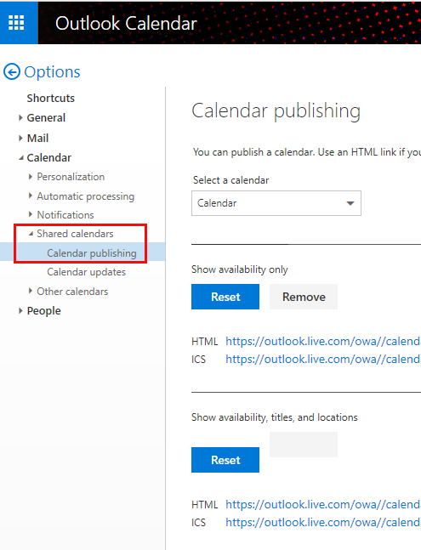Expand the People section triangle

tap(20, 310)
